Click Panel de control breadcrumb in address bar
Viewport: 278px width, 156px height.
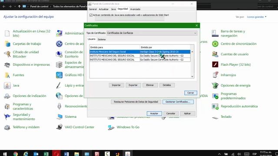pyautogui.click(x=39, y=6)
